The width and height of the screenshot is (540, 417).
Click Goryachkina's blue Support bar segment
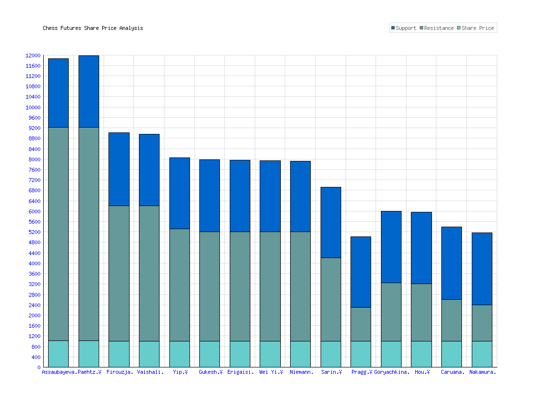coord(391,247)
